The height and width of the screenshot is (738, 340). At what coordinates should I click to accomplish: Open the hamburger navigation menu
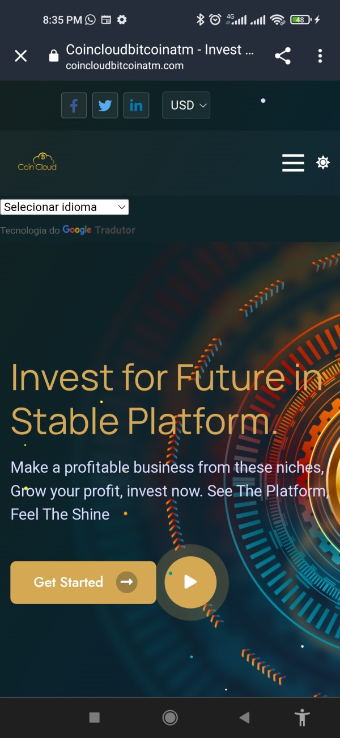point(293,163)
